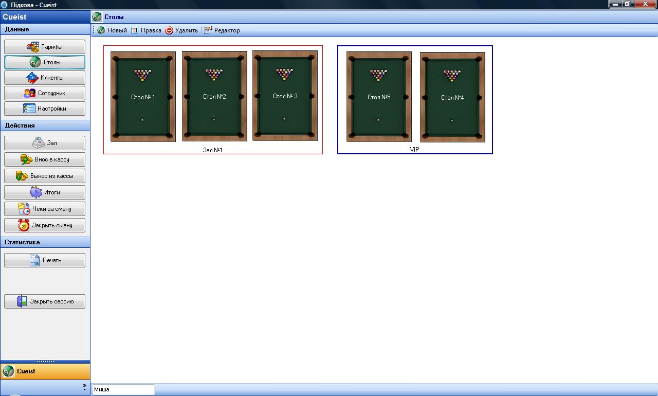Open the Клиенты (Clients) section
The image size is (658, 396).
coord(45,78)
